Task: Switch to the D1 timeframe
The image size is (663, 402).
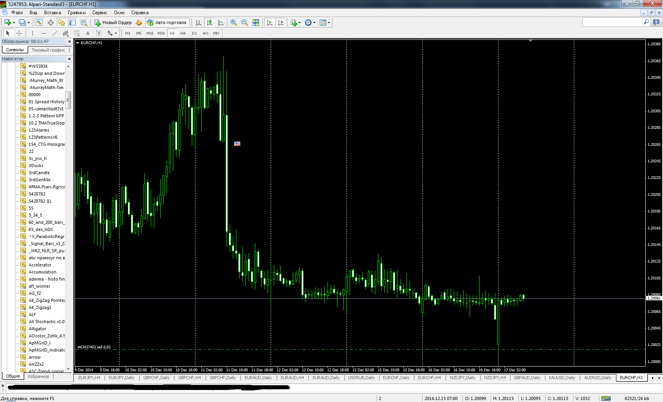Action: click(x=194, y=33)
